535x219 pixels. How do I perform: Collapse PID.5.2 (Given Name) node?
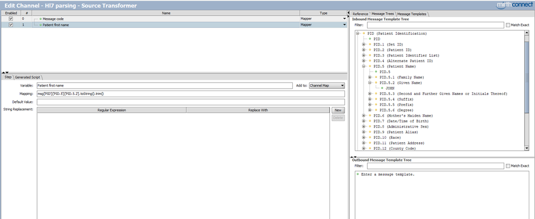(370, 82)
